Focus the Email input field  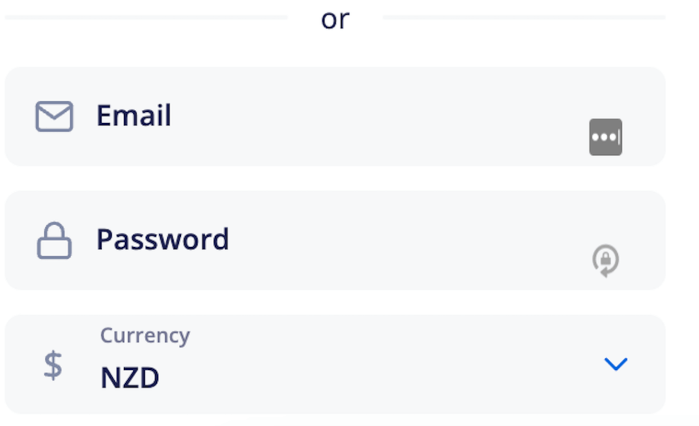click(x=334, y=116)
